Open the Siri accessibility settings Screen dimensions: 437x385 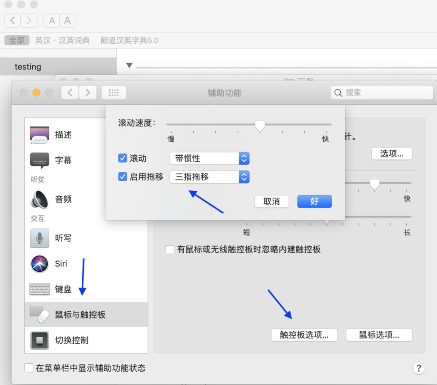[x=62, y=264]
